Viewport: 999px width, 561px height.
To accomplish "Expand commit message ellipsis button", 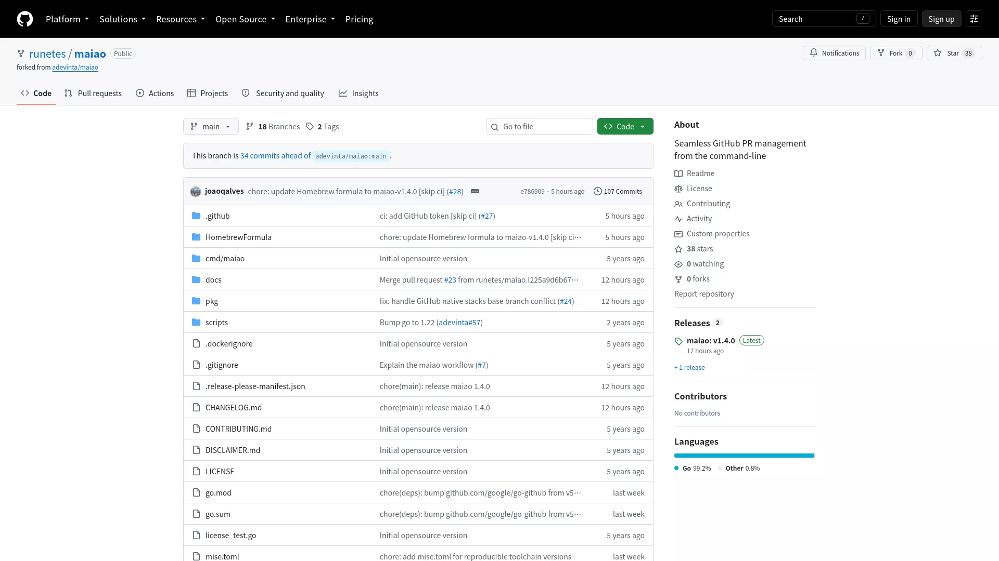I will pos(475,192).
